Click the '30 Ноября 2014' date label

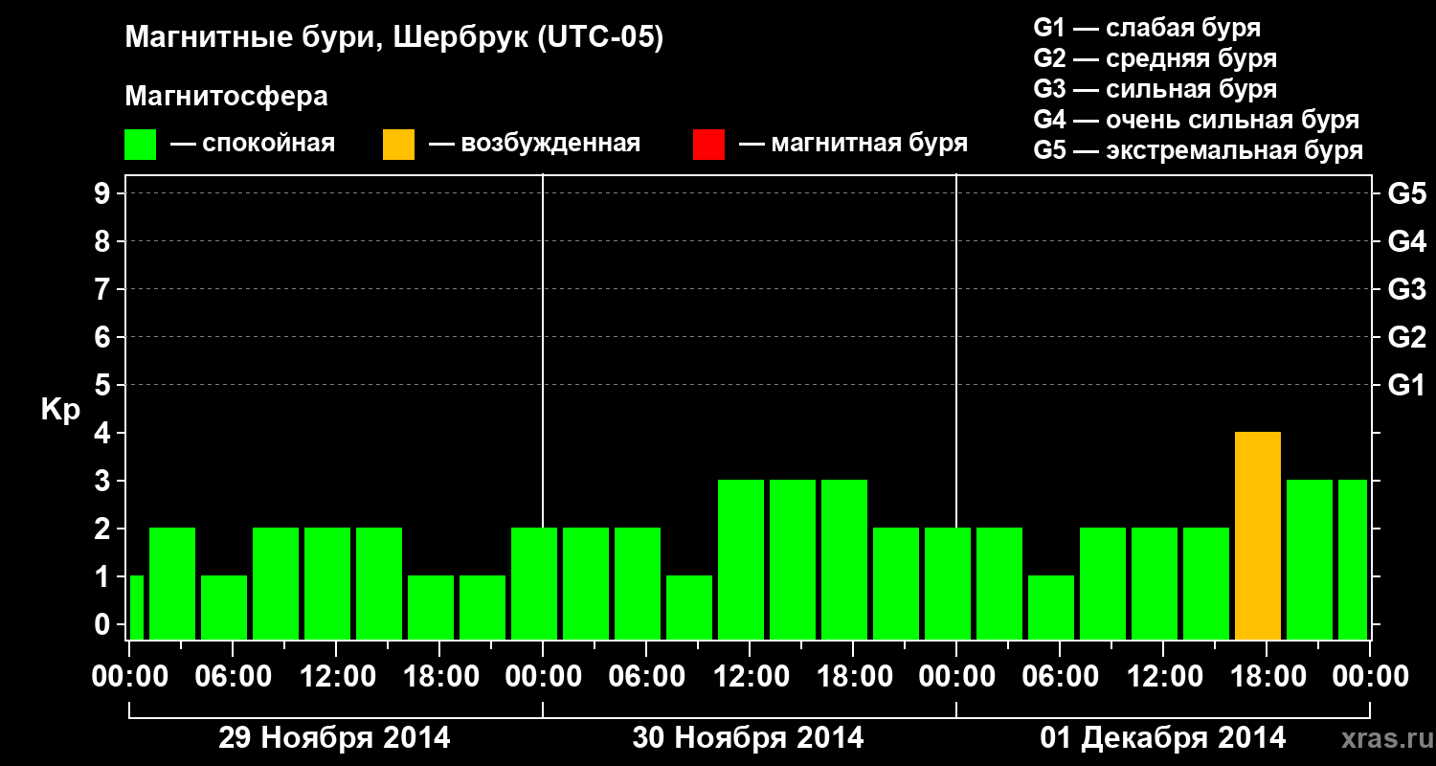(x=748, y=738)
